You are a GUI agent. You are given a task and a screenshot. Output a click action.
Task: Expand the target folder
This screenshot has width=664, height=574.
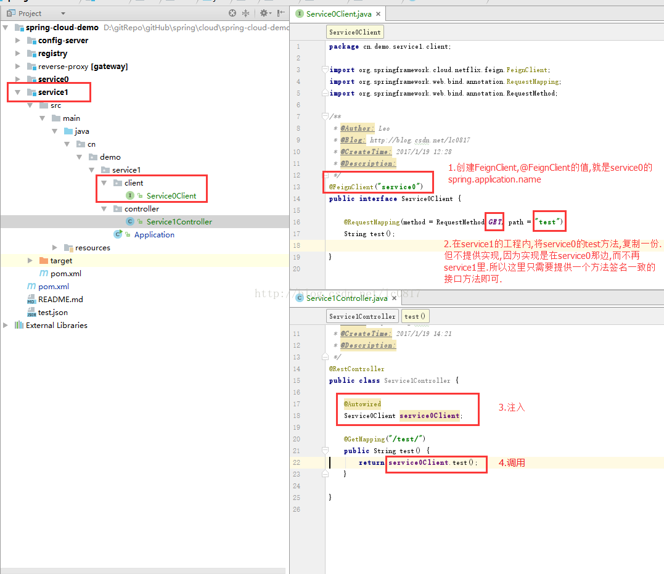pos(30,261)
